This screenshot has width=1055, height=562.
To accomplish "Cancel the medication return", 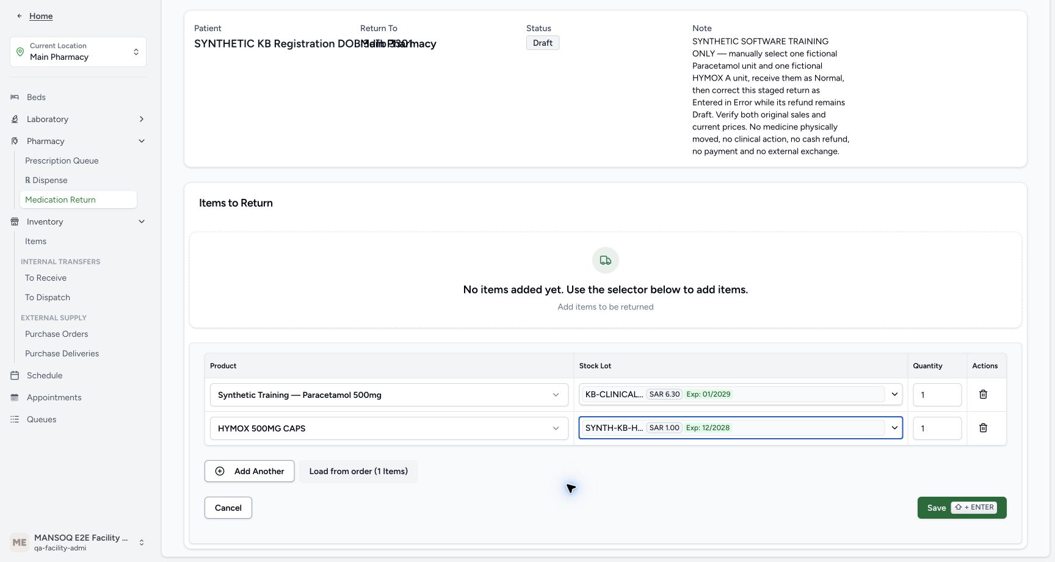I will 228,508.
